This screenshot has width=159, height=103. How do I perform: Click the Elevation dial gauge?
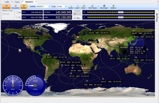(x=35, y=85)
